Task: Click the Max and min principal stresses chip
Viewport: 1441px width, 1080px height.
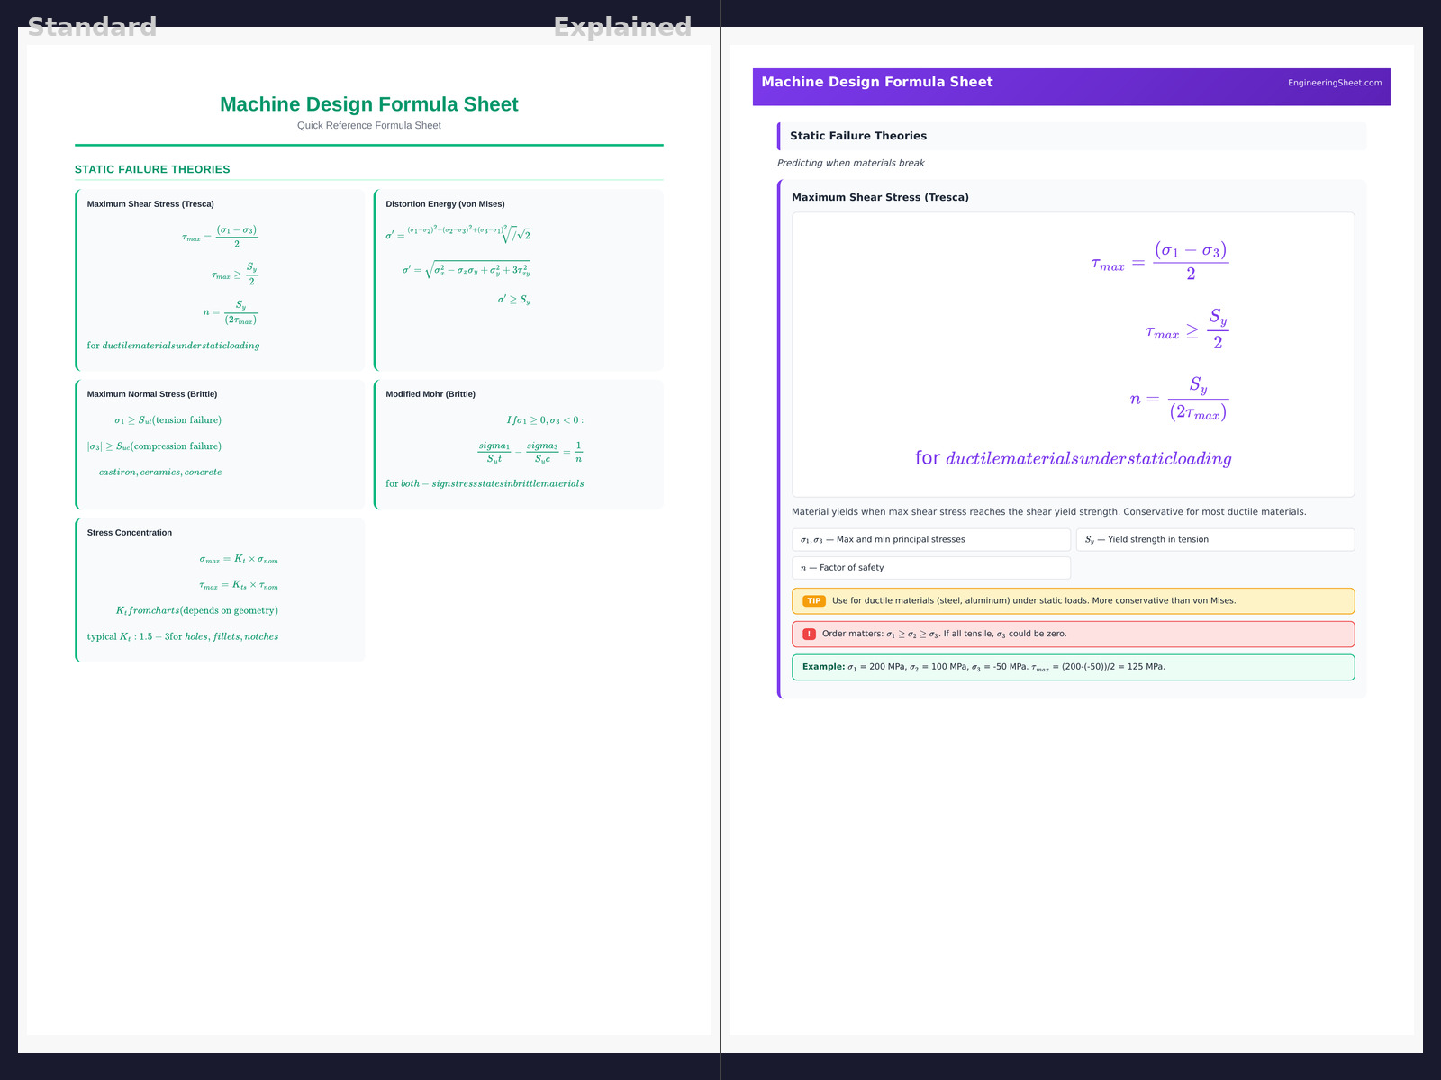Action: click(x=930, y=540)
